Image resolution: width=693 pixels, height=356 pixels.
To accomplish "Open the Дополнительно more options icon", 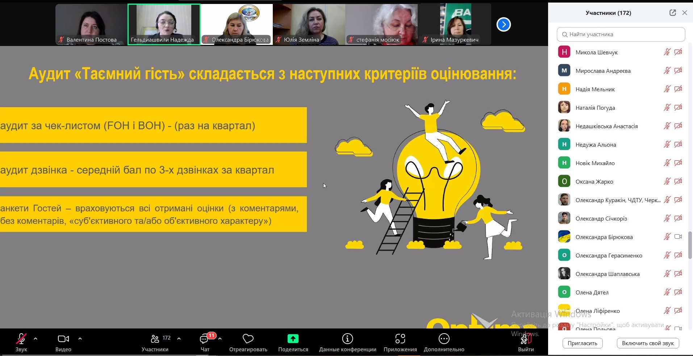I will [444, 339].
